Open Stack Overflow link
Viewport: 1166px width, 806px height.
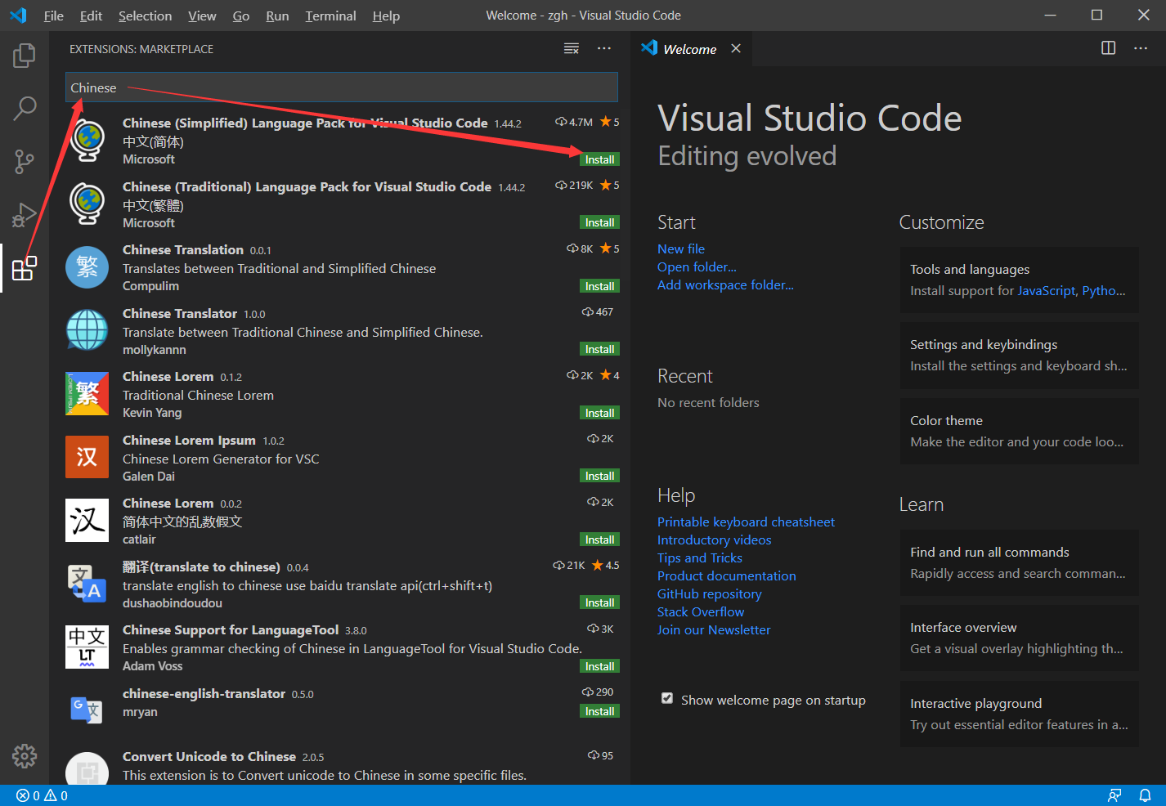(x=701, y=611)
